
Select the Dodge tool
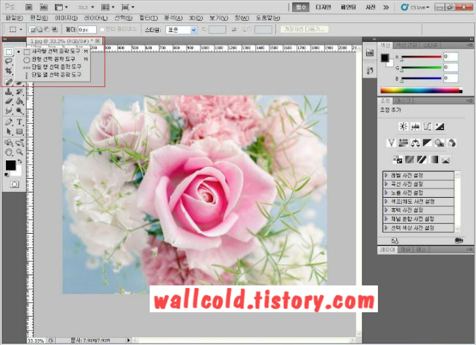coord(20,111)
